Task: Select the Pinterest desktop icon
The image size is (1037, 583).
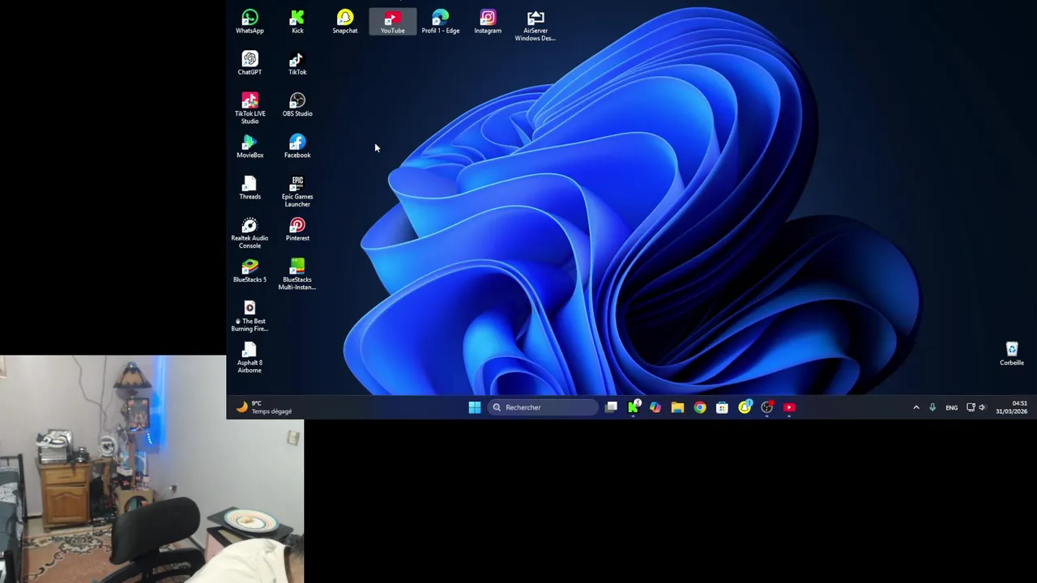Action: click(297, 229)
